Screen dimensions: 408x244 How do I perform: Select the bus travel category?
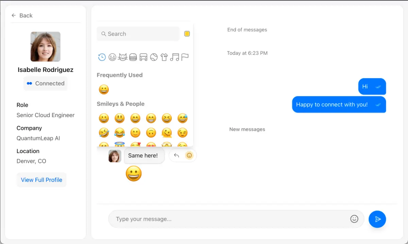click(x=143, y=57)
